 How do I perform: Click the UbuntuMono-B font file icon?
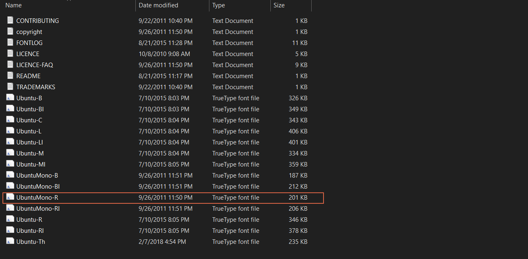coord(10,175)
